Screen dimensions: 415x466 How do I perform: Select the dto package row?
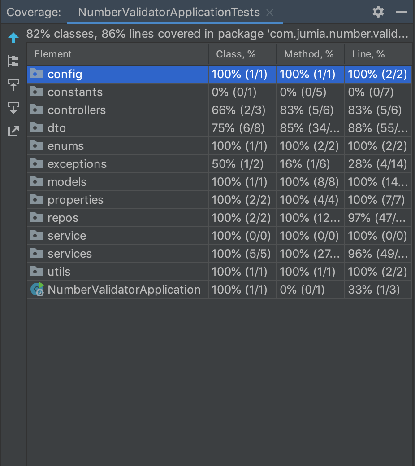219,128
